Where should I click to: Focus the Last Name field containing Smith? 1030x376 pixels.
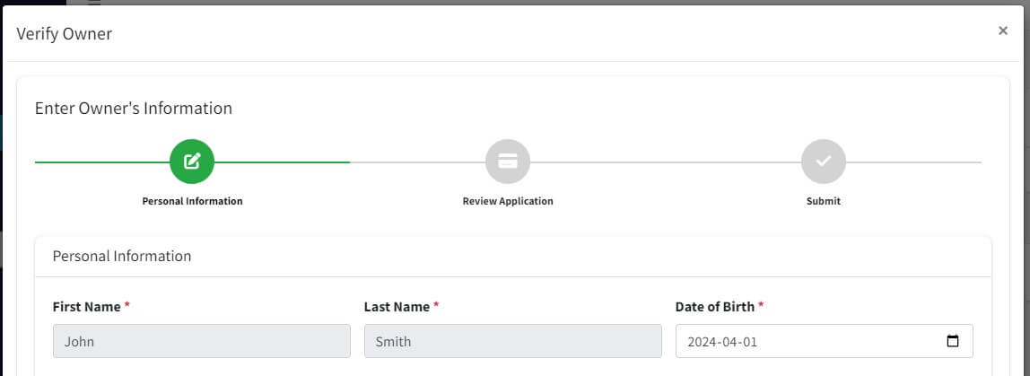pyautogui.click(x=513, y=341)
